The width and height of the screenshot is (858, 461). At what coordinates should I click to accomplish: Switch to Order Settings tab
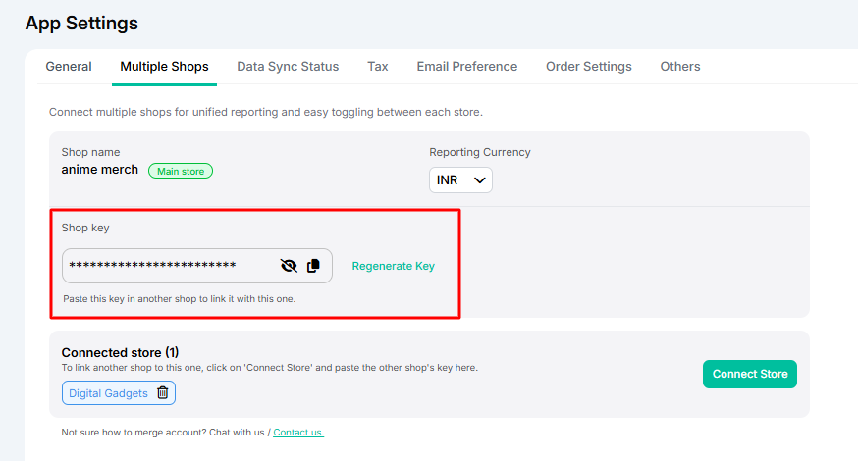[x=589, y=67]
